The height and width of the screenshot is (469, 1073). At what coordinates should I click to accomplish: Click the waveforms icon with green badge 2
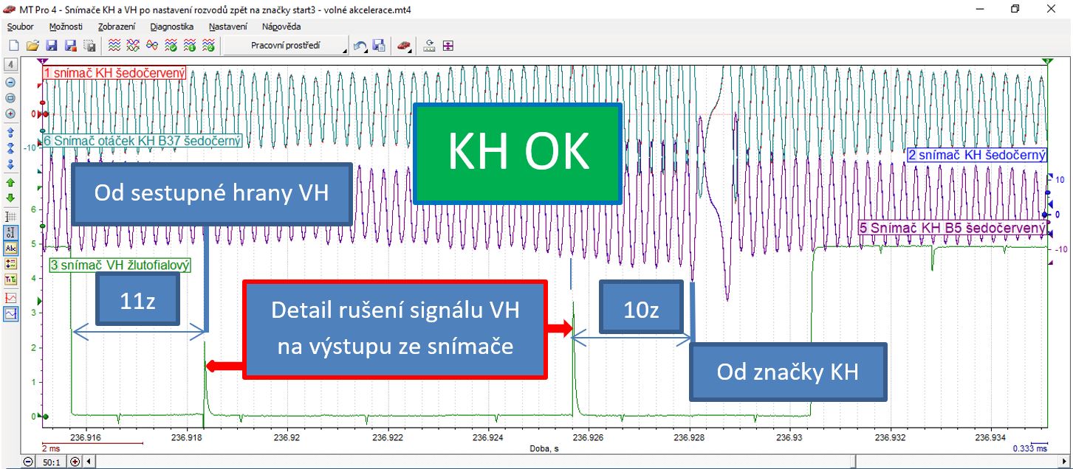click(x=208, y=46)
